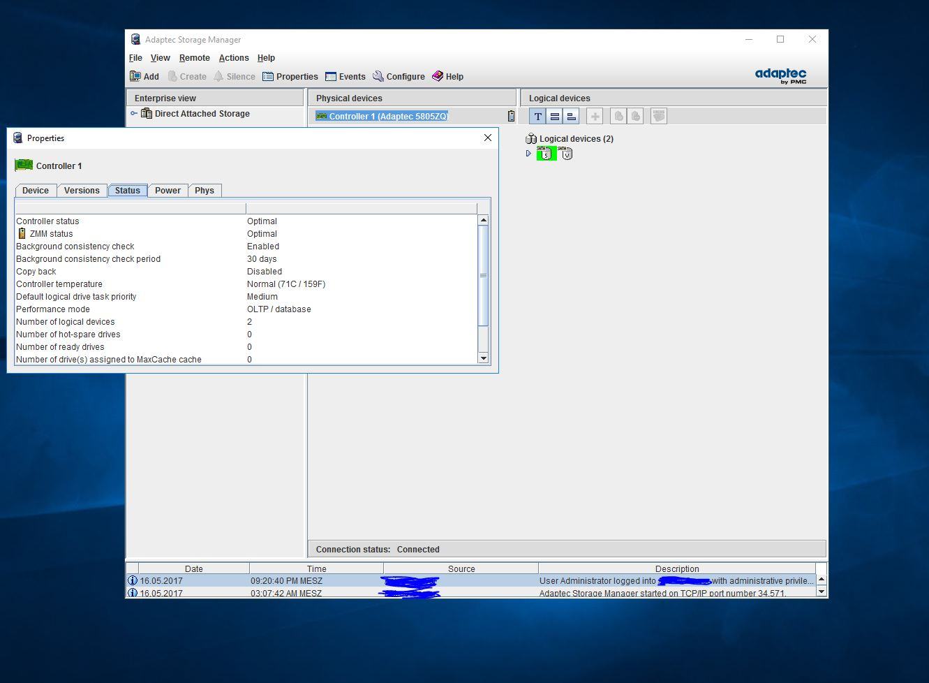The width and height of the screenshot is (929, 683).
Task: Select the green highlighted SATA logical drive
Action: click(546, 154)
